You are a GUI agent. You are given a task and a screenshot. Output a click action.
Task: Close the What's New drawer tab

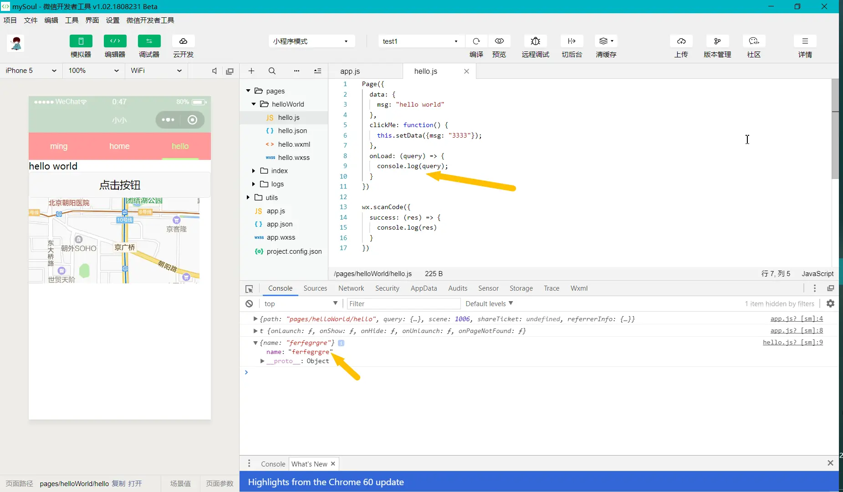(333, 464)
